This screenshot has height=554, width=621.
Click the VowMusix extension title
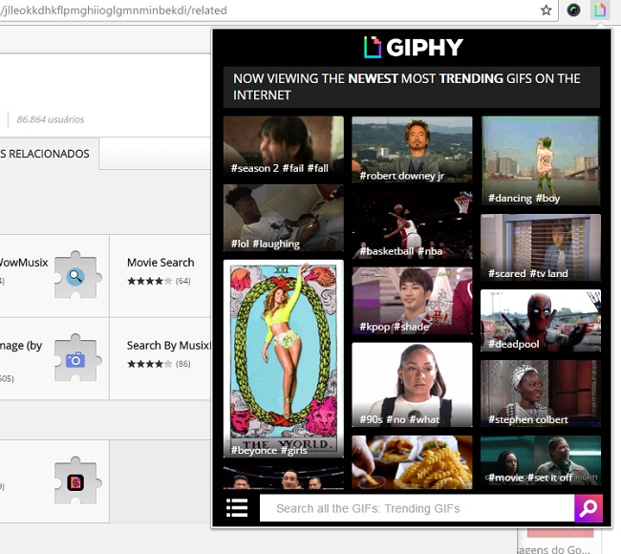pos(24,263)
